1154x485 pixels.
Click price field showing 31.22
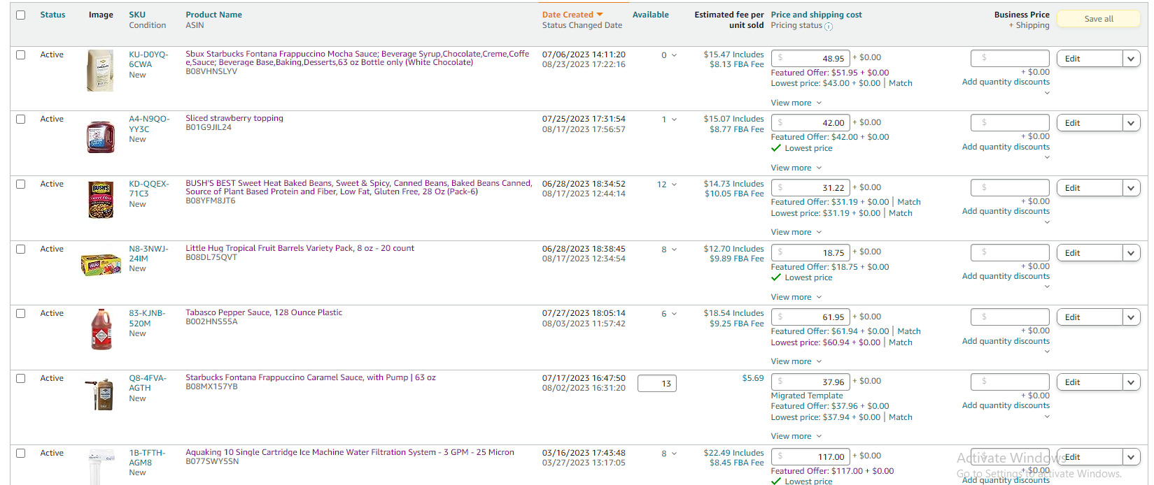click(810, 188)
